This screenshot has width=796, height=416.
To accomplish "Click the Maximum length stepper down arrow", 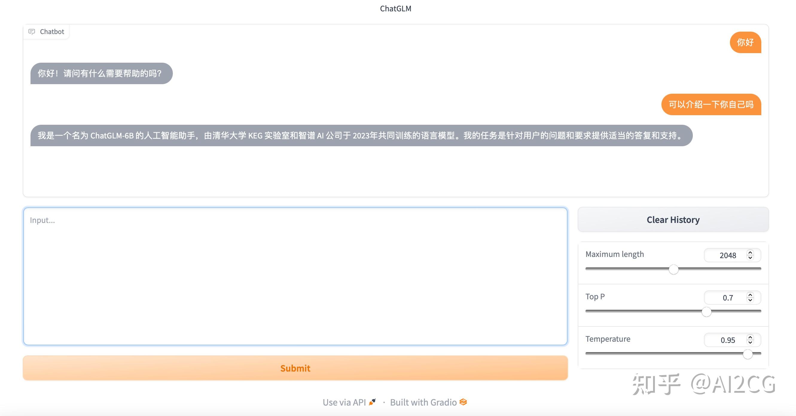I will (x=750, y=257).
